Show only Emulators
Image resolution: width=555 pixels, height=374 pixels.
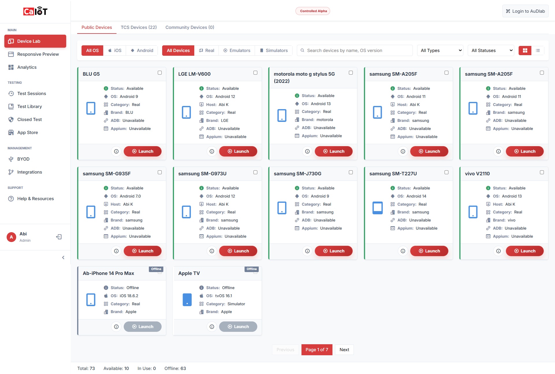tap(237, 51)
